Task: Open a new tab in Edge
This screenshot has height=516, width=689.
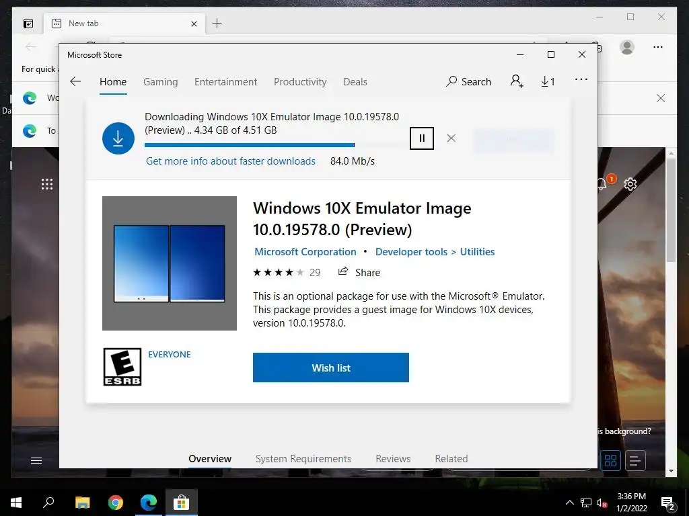Action: (217, 24)
